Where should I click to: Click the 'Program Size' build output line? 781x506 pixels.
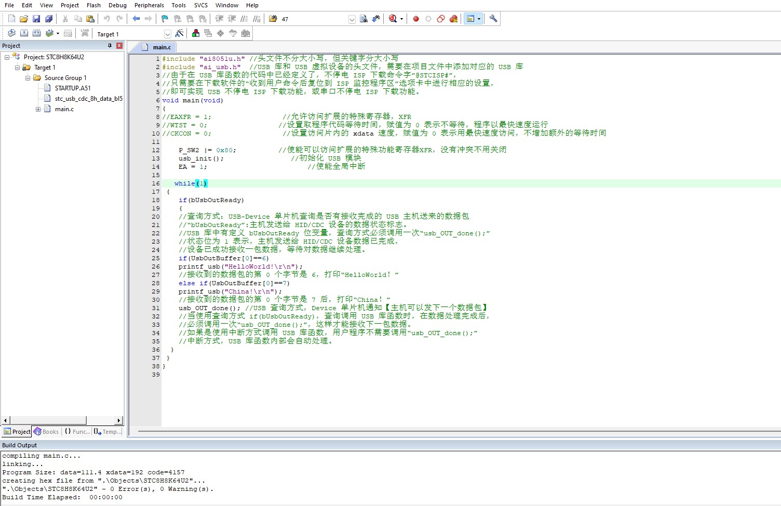coord(93,472)
